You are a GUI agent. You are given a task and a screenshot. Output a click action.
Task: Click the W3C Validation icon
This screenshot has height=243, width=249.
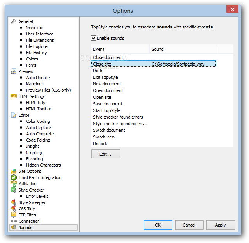(x=14, y=184)
